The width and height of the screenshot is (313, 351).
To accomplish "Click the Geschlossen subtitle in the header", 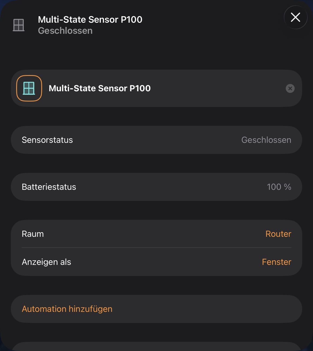I will 65,31.
